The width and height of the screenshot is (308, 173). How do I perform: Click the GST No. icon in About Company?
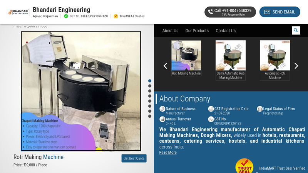pyautogui.click(x=211, y=119)
